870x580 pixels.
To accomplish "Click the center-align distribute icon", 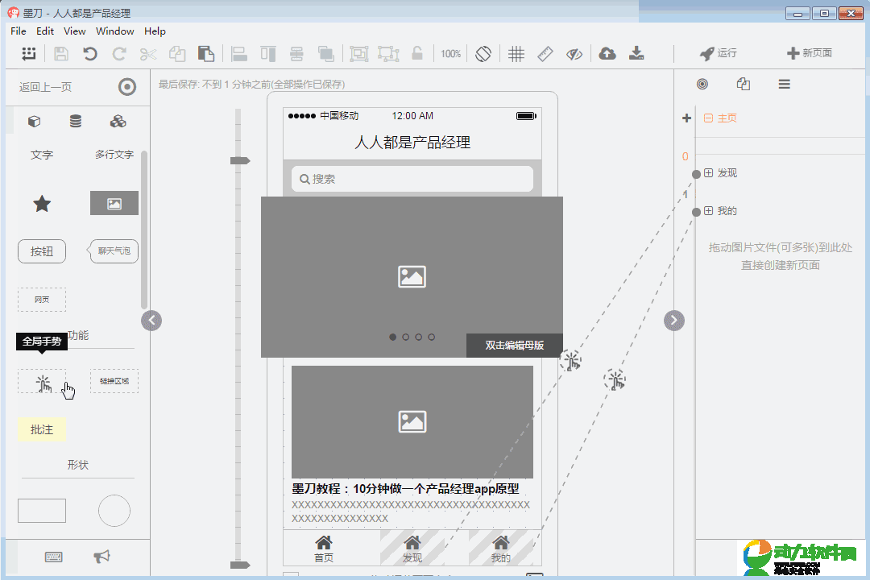I will [x=296, y=53].
